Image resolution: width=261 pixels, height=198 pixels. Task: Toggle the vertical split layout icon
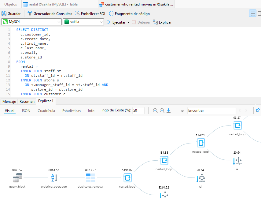[x=259, y=13]
